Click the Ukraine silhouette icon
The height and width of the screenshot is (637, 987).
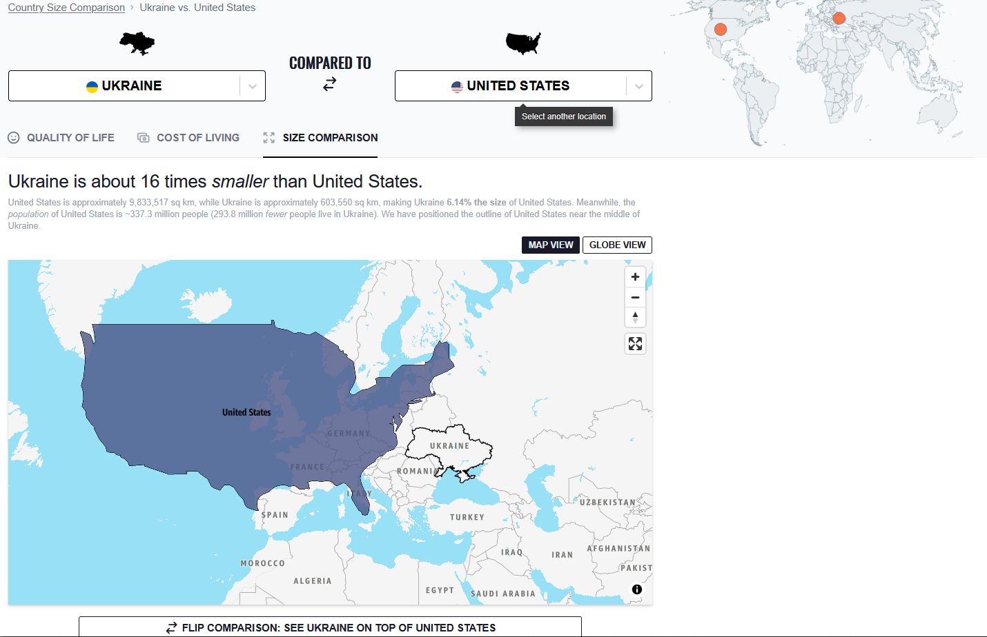tap(137, 43)
